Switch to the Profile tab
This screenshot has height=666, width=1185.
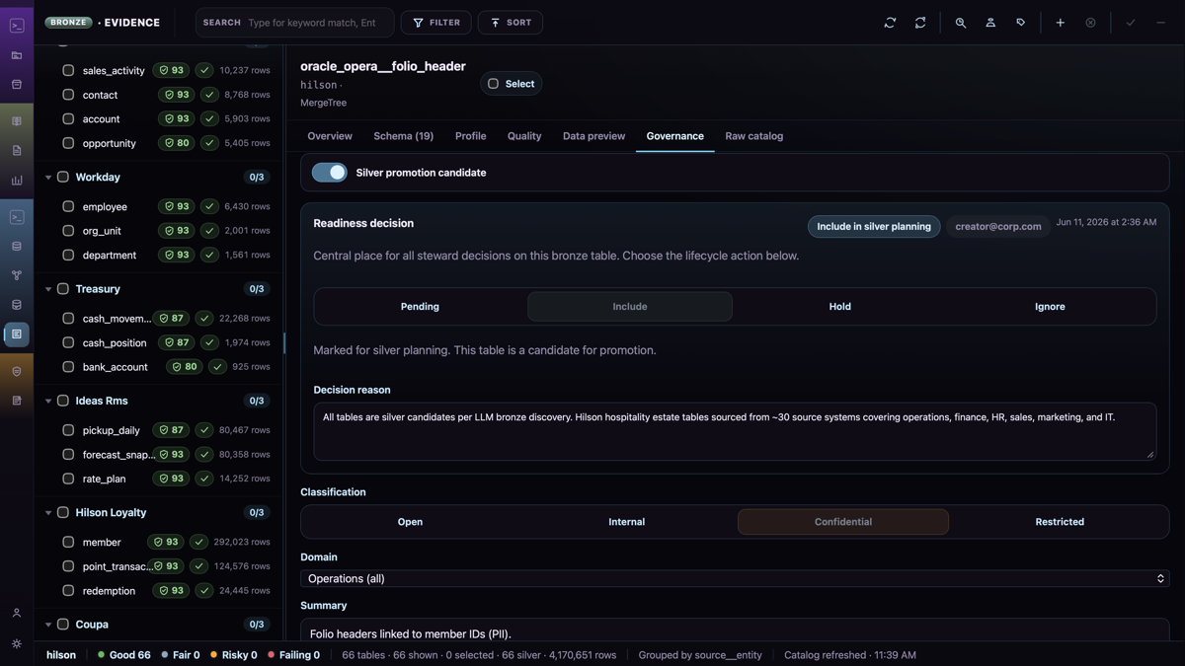point(470,136)
